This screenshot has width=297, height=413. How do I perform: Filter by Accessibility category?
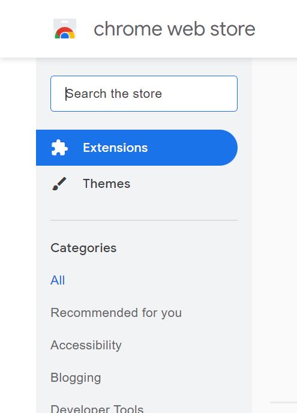point(86,345)
